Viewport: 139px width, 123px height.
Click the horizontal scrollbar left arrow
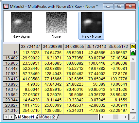pos(102,117)
